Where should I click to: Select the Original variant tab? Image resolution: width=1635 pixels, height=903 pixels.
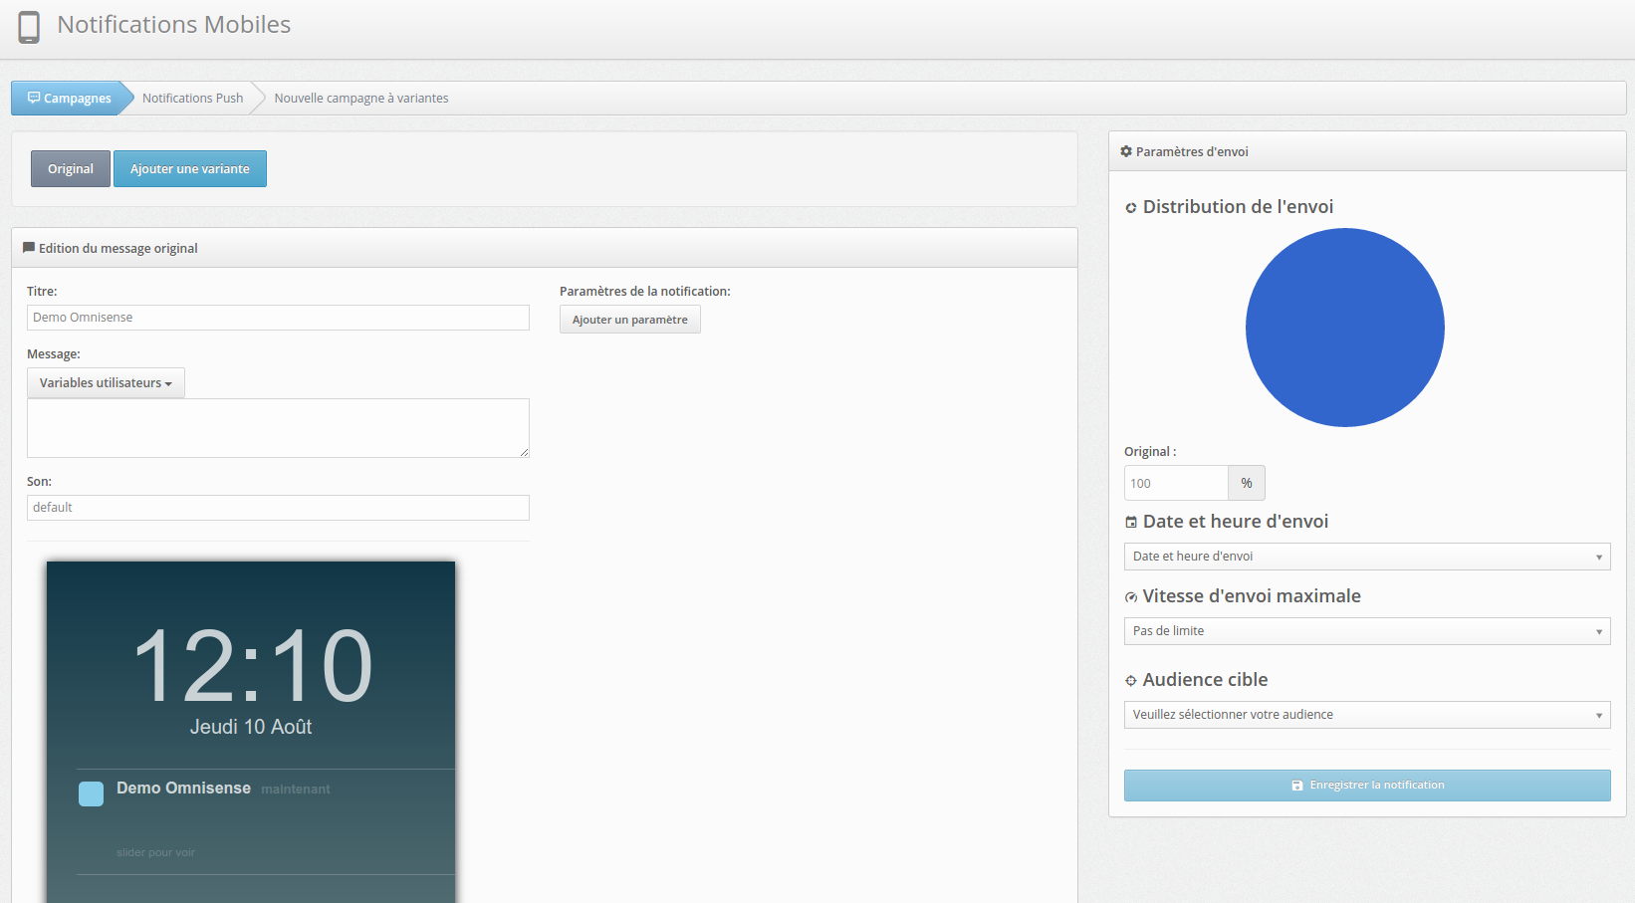(71, 169)
